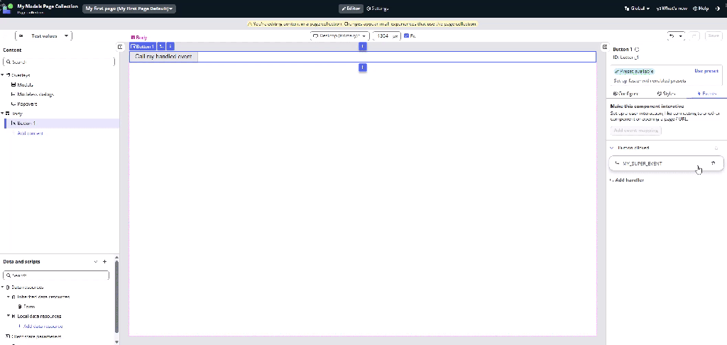Click the delete icon beside Button clicked
This screenshot has width=727, height=345.
716,148
